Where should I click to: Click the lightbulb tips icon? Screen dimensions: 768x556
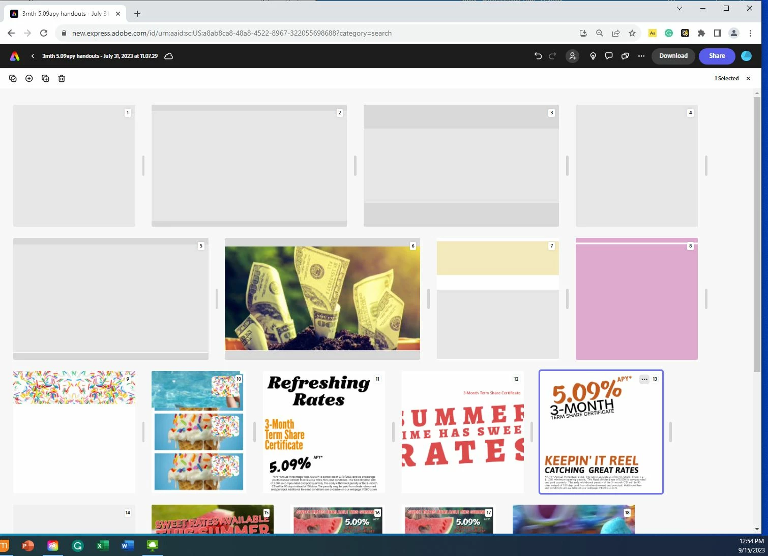pyautogui.click(x=593, y=56)
